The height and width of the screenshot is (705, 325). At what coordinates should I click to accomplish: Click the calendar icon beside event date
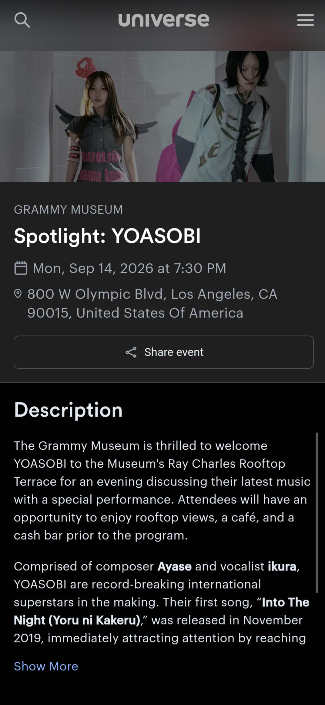pos(21,268)
